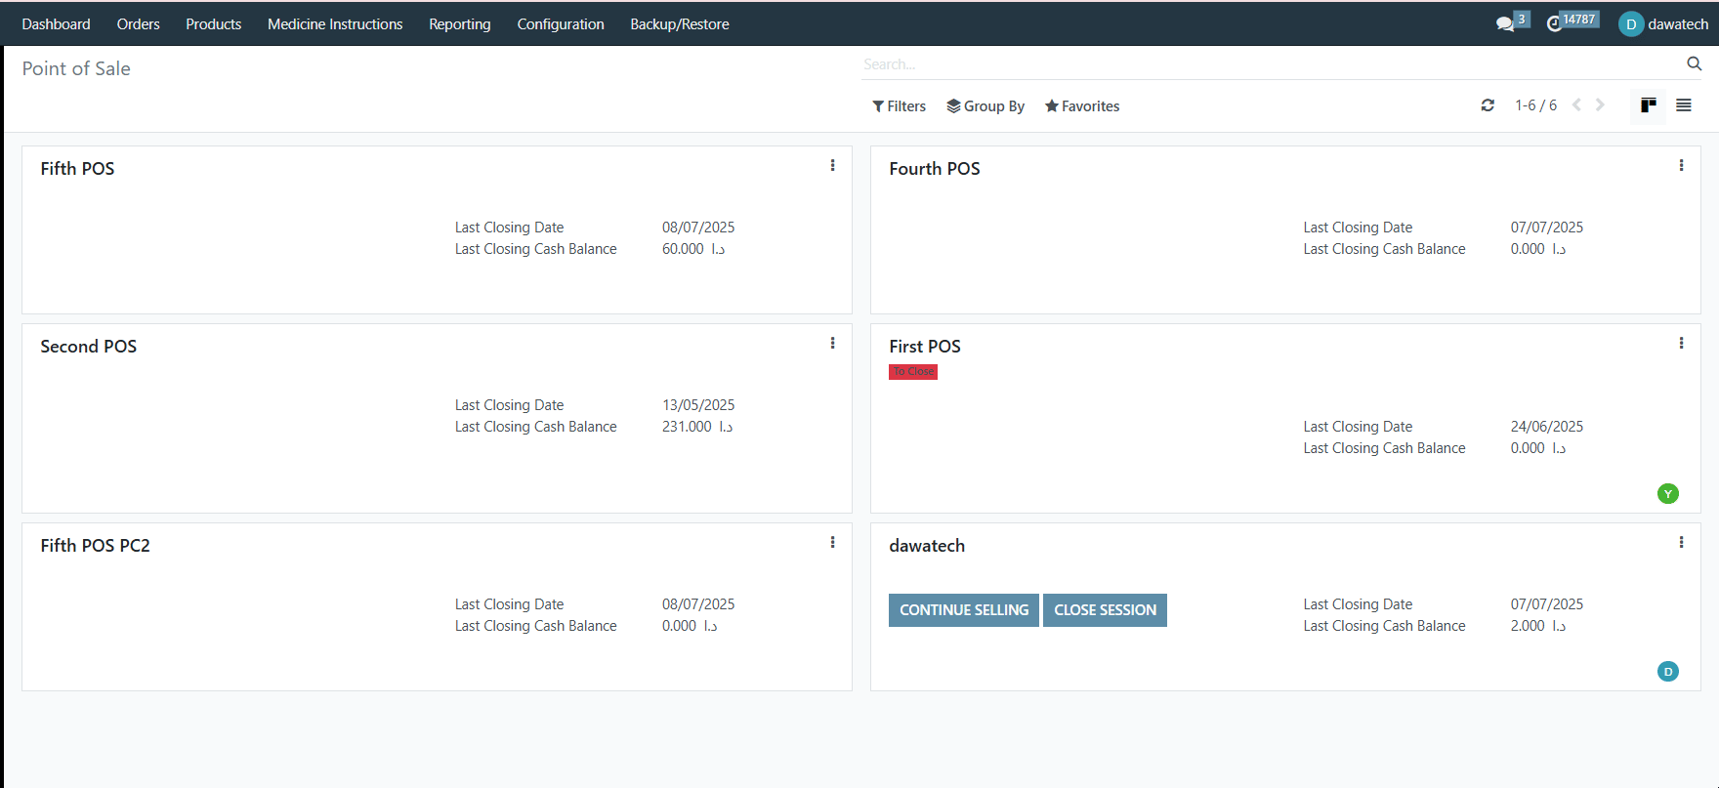Open Second POS card options menu
1719x788 pixels.
tap(833, 344)
